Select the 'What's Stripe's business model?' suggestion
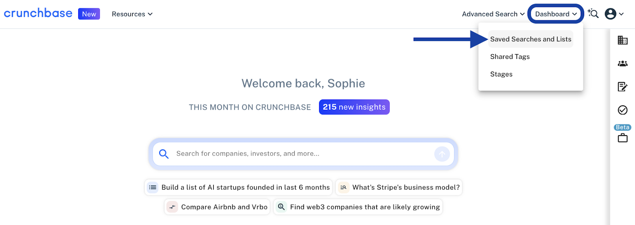Image resolution: width=635 pixels, height=225 pixels. point(399,187)
